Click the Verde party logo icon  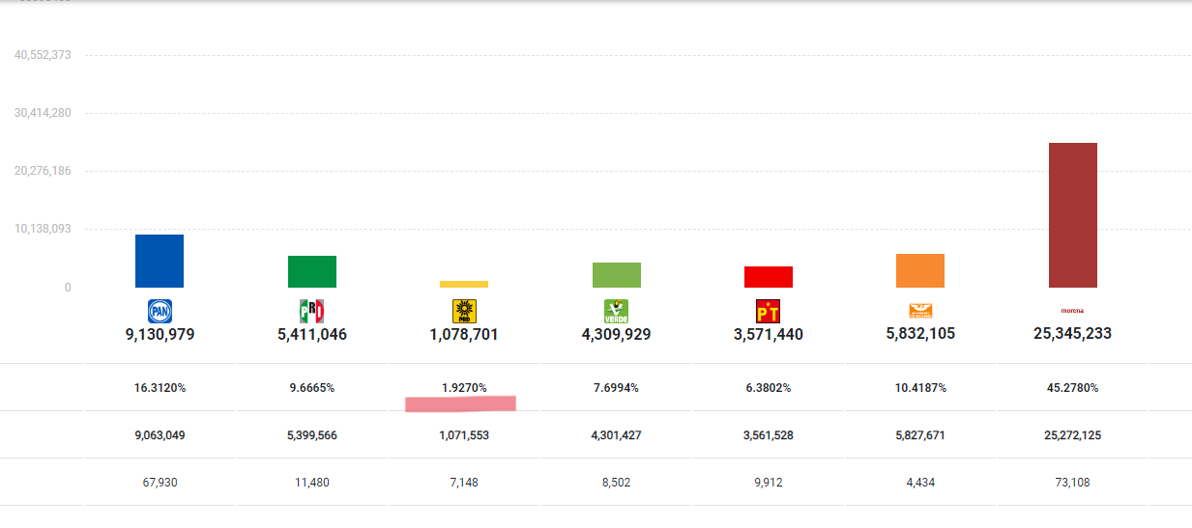pos(617,311)
